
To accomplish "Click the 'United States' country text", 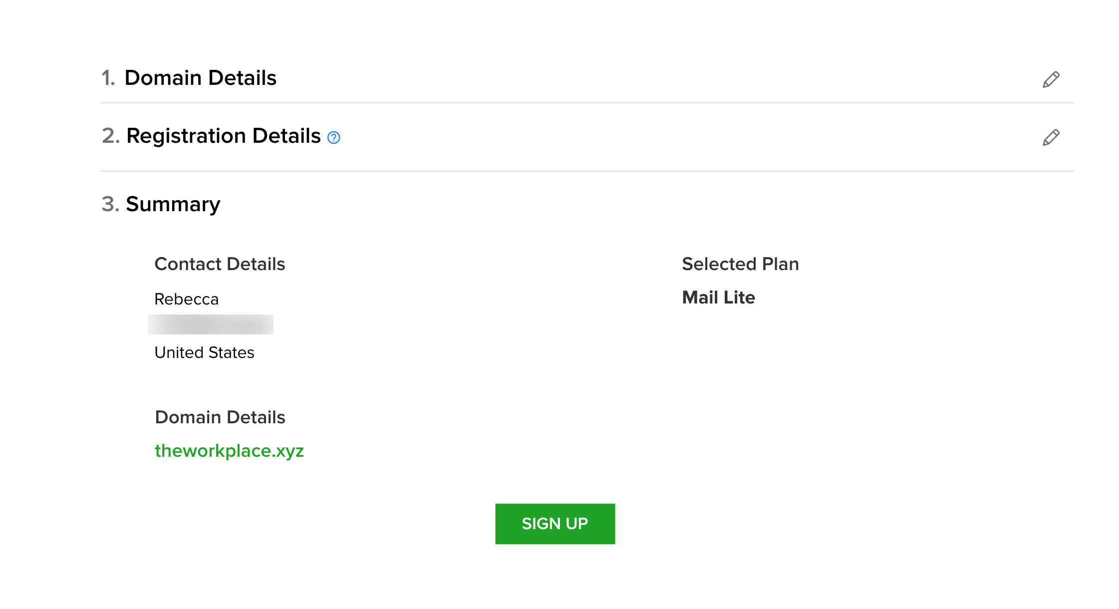I will point(204,352).
